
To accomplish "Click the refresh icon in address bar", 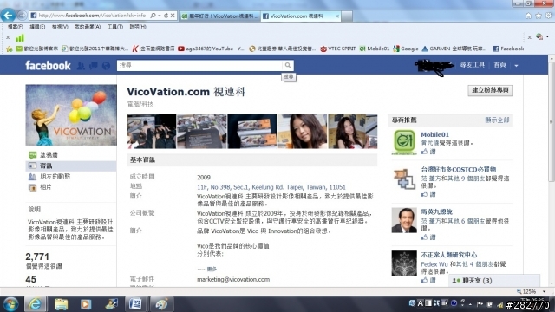I will tap(166, 16).
